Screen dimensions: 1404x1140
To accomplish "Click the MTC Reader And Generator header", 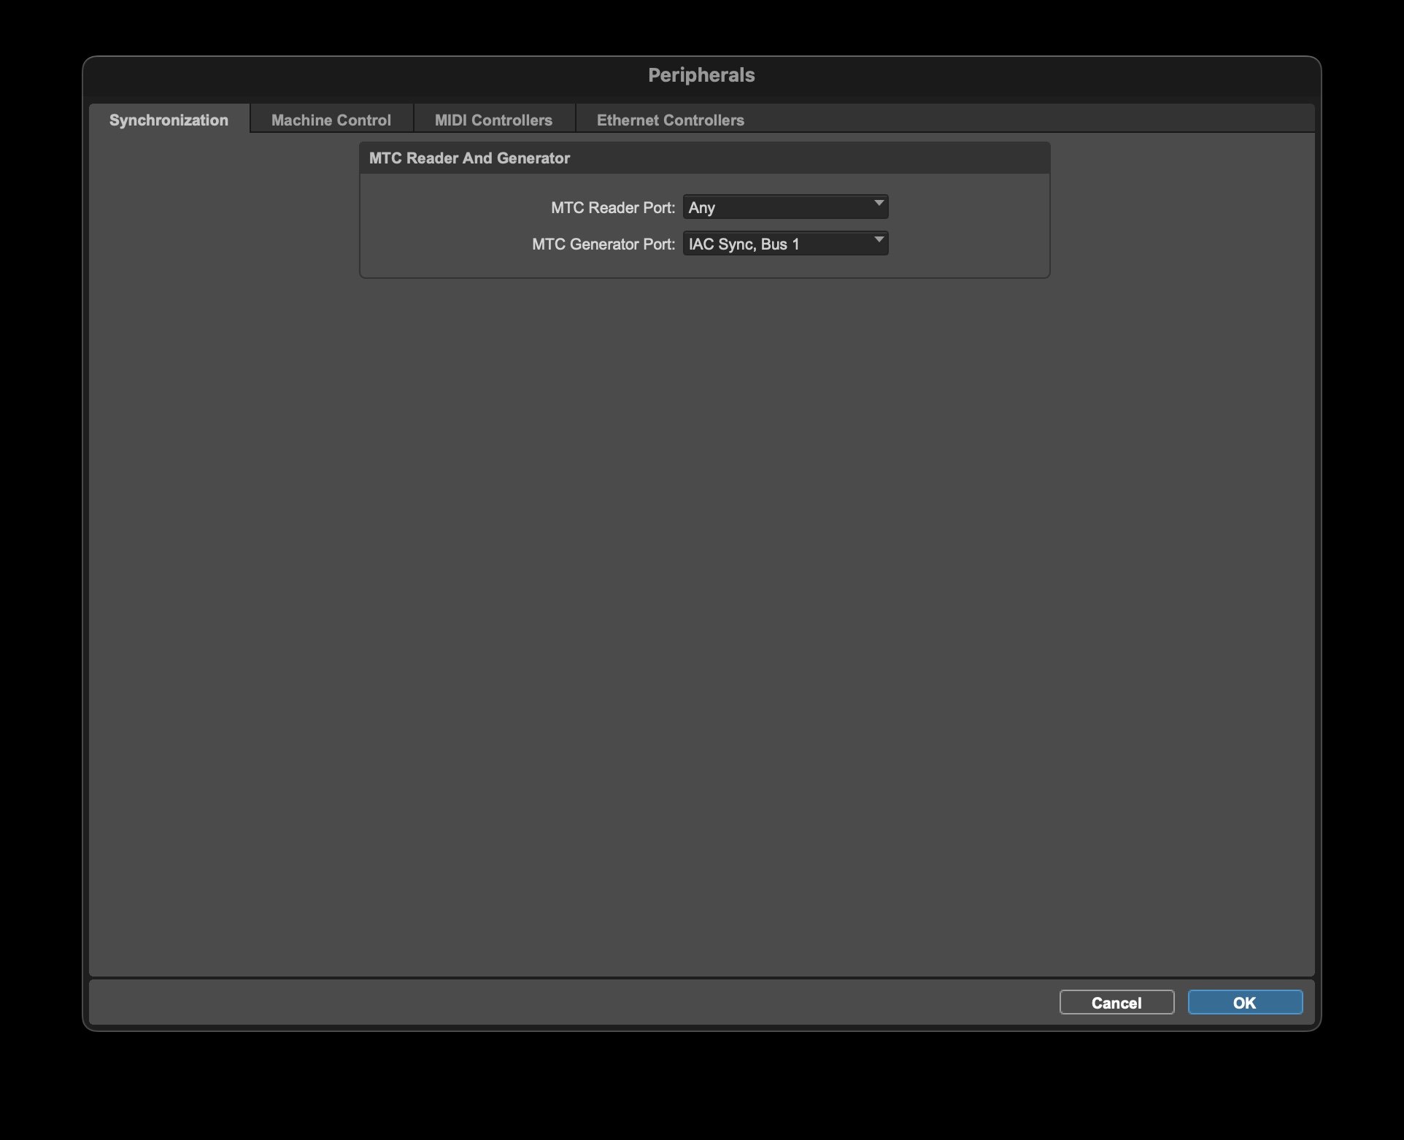I will click(469, 158).
